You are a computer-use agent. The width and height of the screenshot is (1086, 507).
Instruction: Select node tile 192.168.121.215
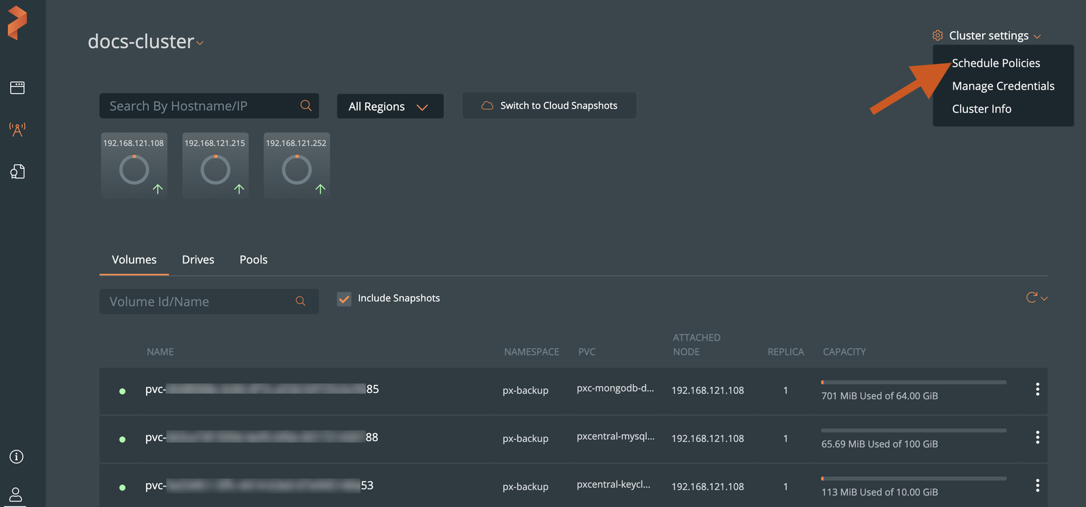(x=215, y=165)
